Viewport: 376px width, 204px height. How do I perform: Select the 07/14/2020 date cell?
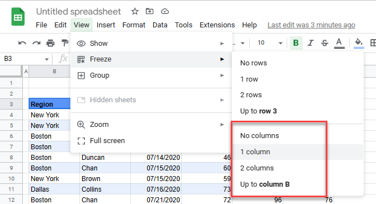coord(156,158)
